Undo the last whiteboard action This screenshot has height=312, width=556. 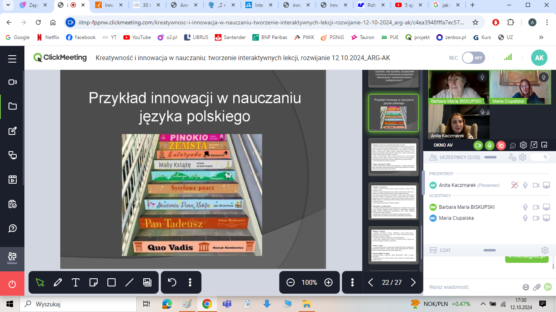[x=172, y=282]
